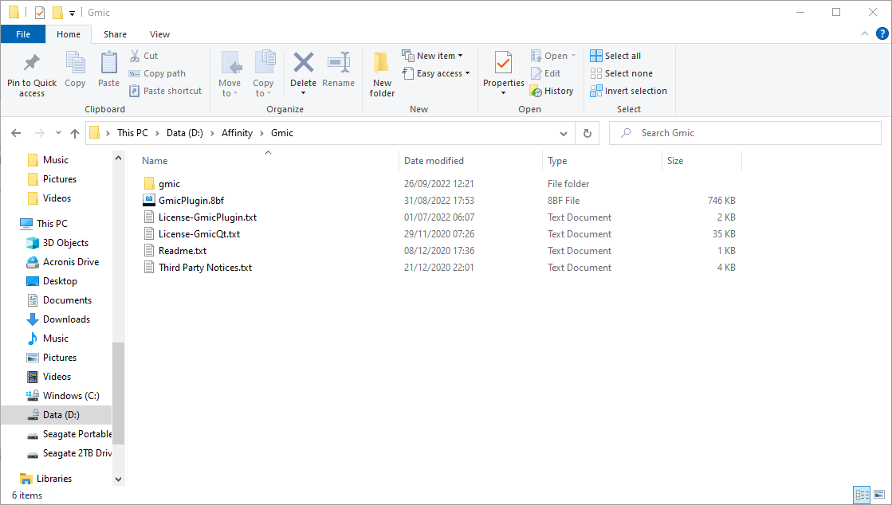The width and height of the screenshot is (892, 505).
Task: Click the Rename icon
Action: [339, 62]
